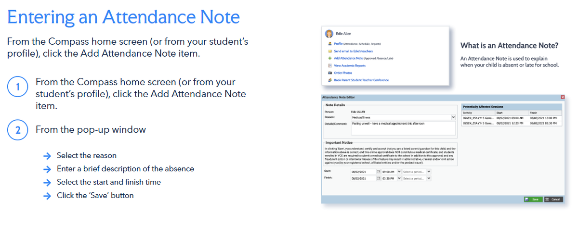Click the What is an Attendance Note? heading

(x=509, y=46)
